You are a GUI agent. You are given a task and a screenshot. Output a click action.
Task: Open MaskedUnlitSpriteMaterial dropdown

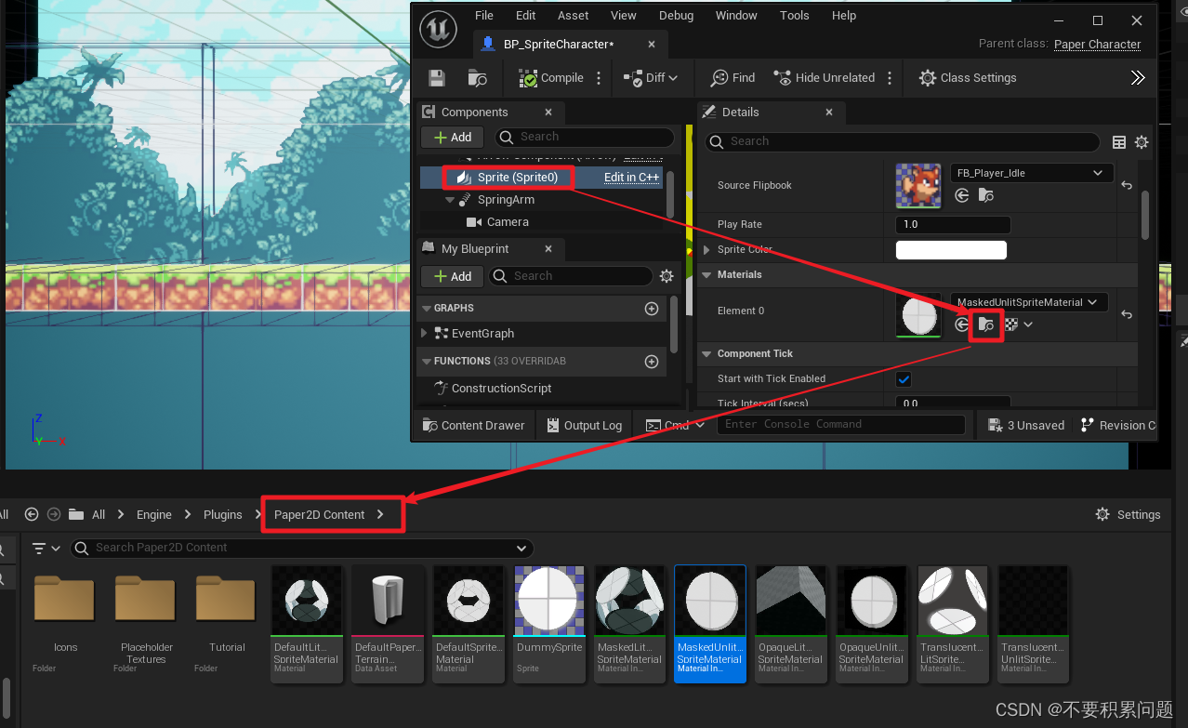pos(1029,302)
